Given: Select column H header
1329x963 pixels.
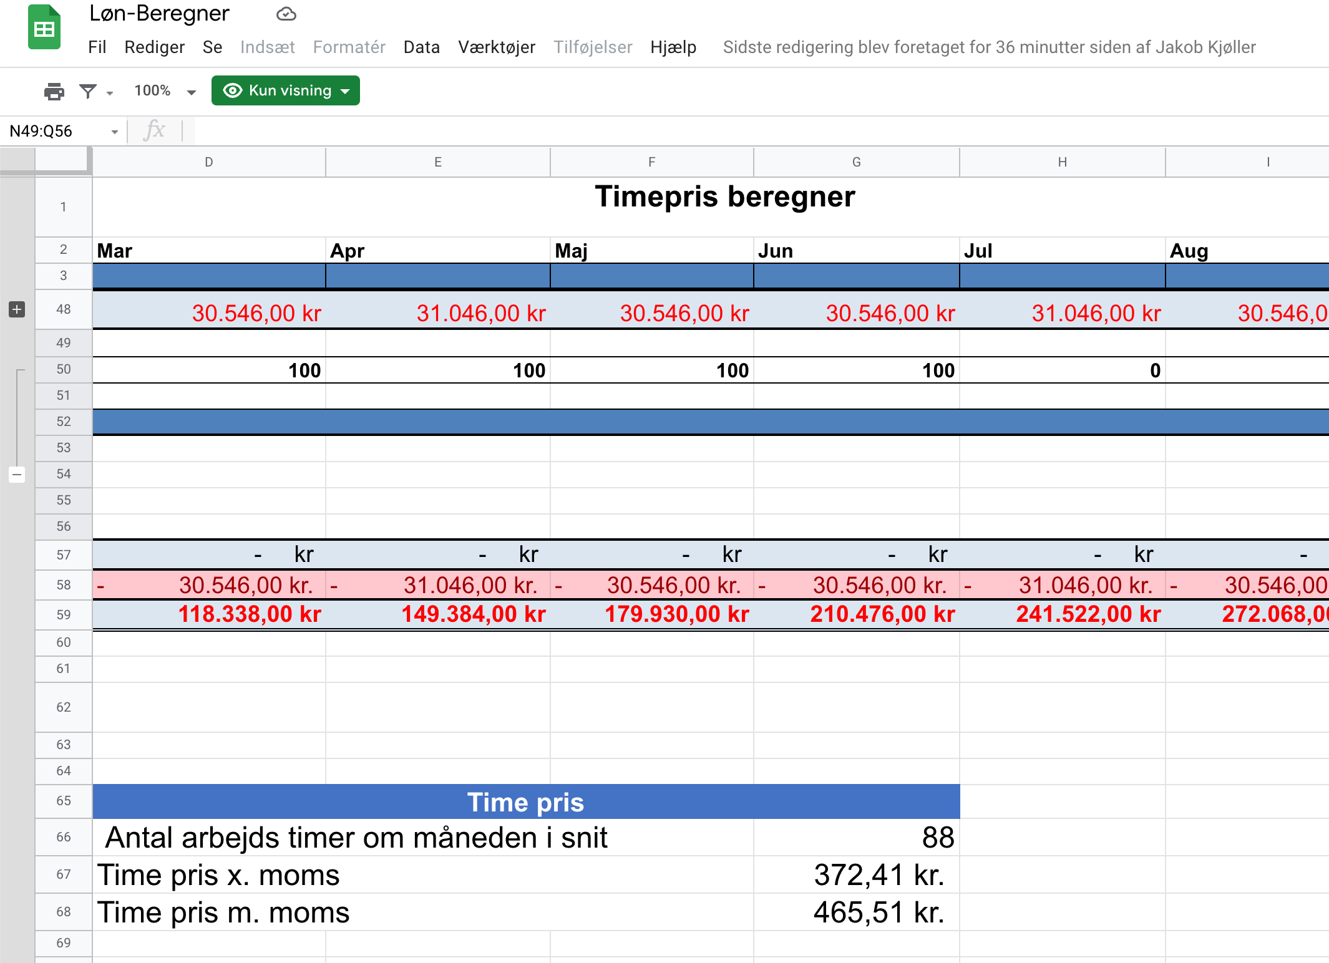Looking at the screenshot, I should [x=1063, y=162].
